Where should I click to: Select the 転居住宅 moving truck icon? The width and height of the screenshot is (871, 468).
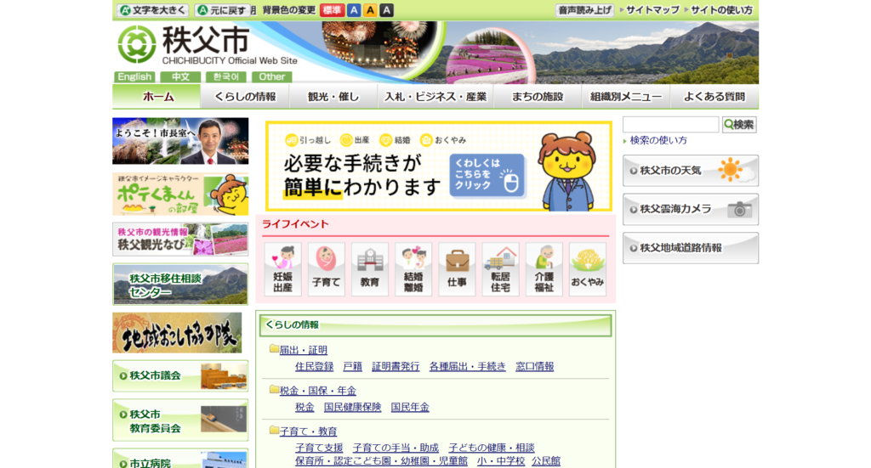(x=500, y=269)
